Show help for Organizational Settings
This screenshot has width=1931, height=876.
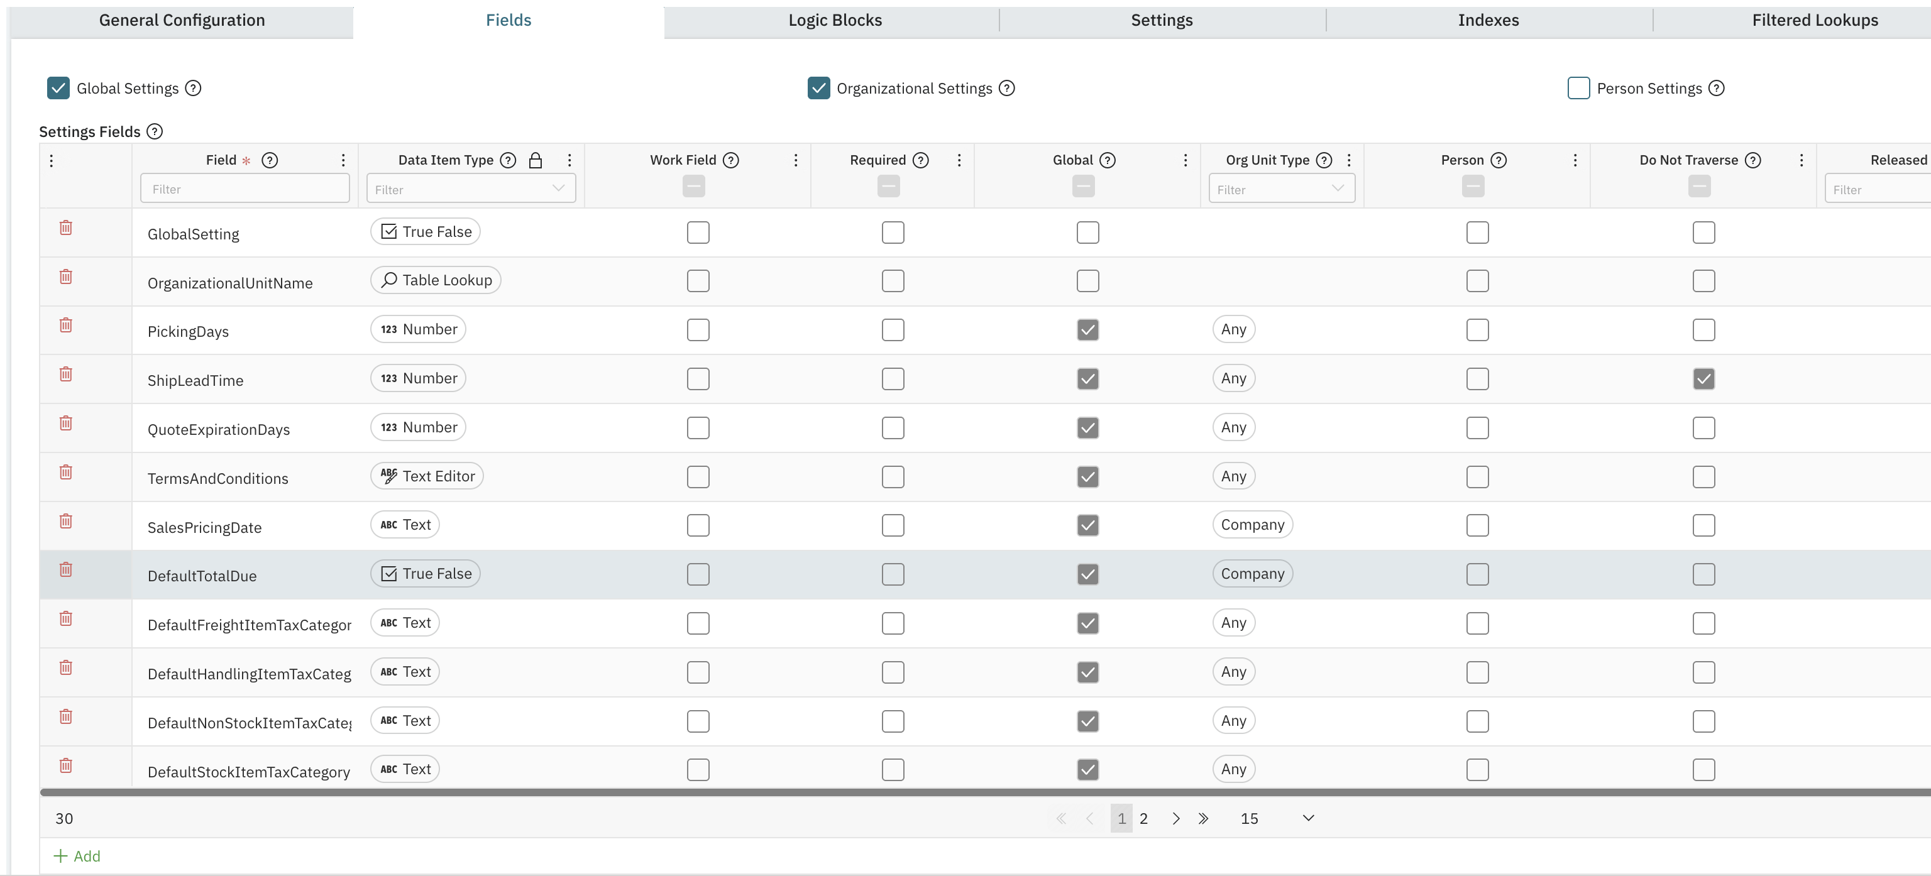click(1007, 89)
